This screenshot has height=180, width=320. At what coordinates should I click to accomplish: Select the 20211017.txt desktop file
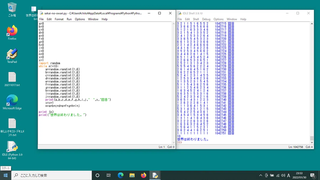click(12, 79)
